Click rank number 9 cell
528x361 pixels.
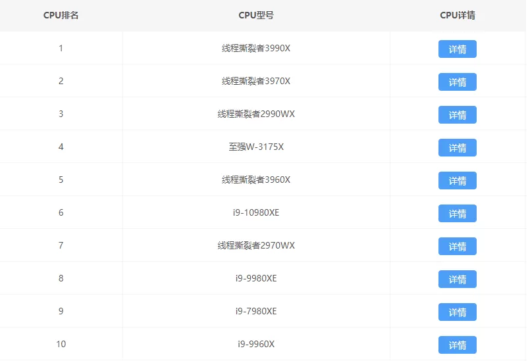pyautogui.click(x=61, y=311)
